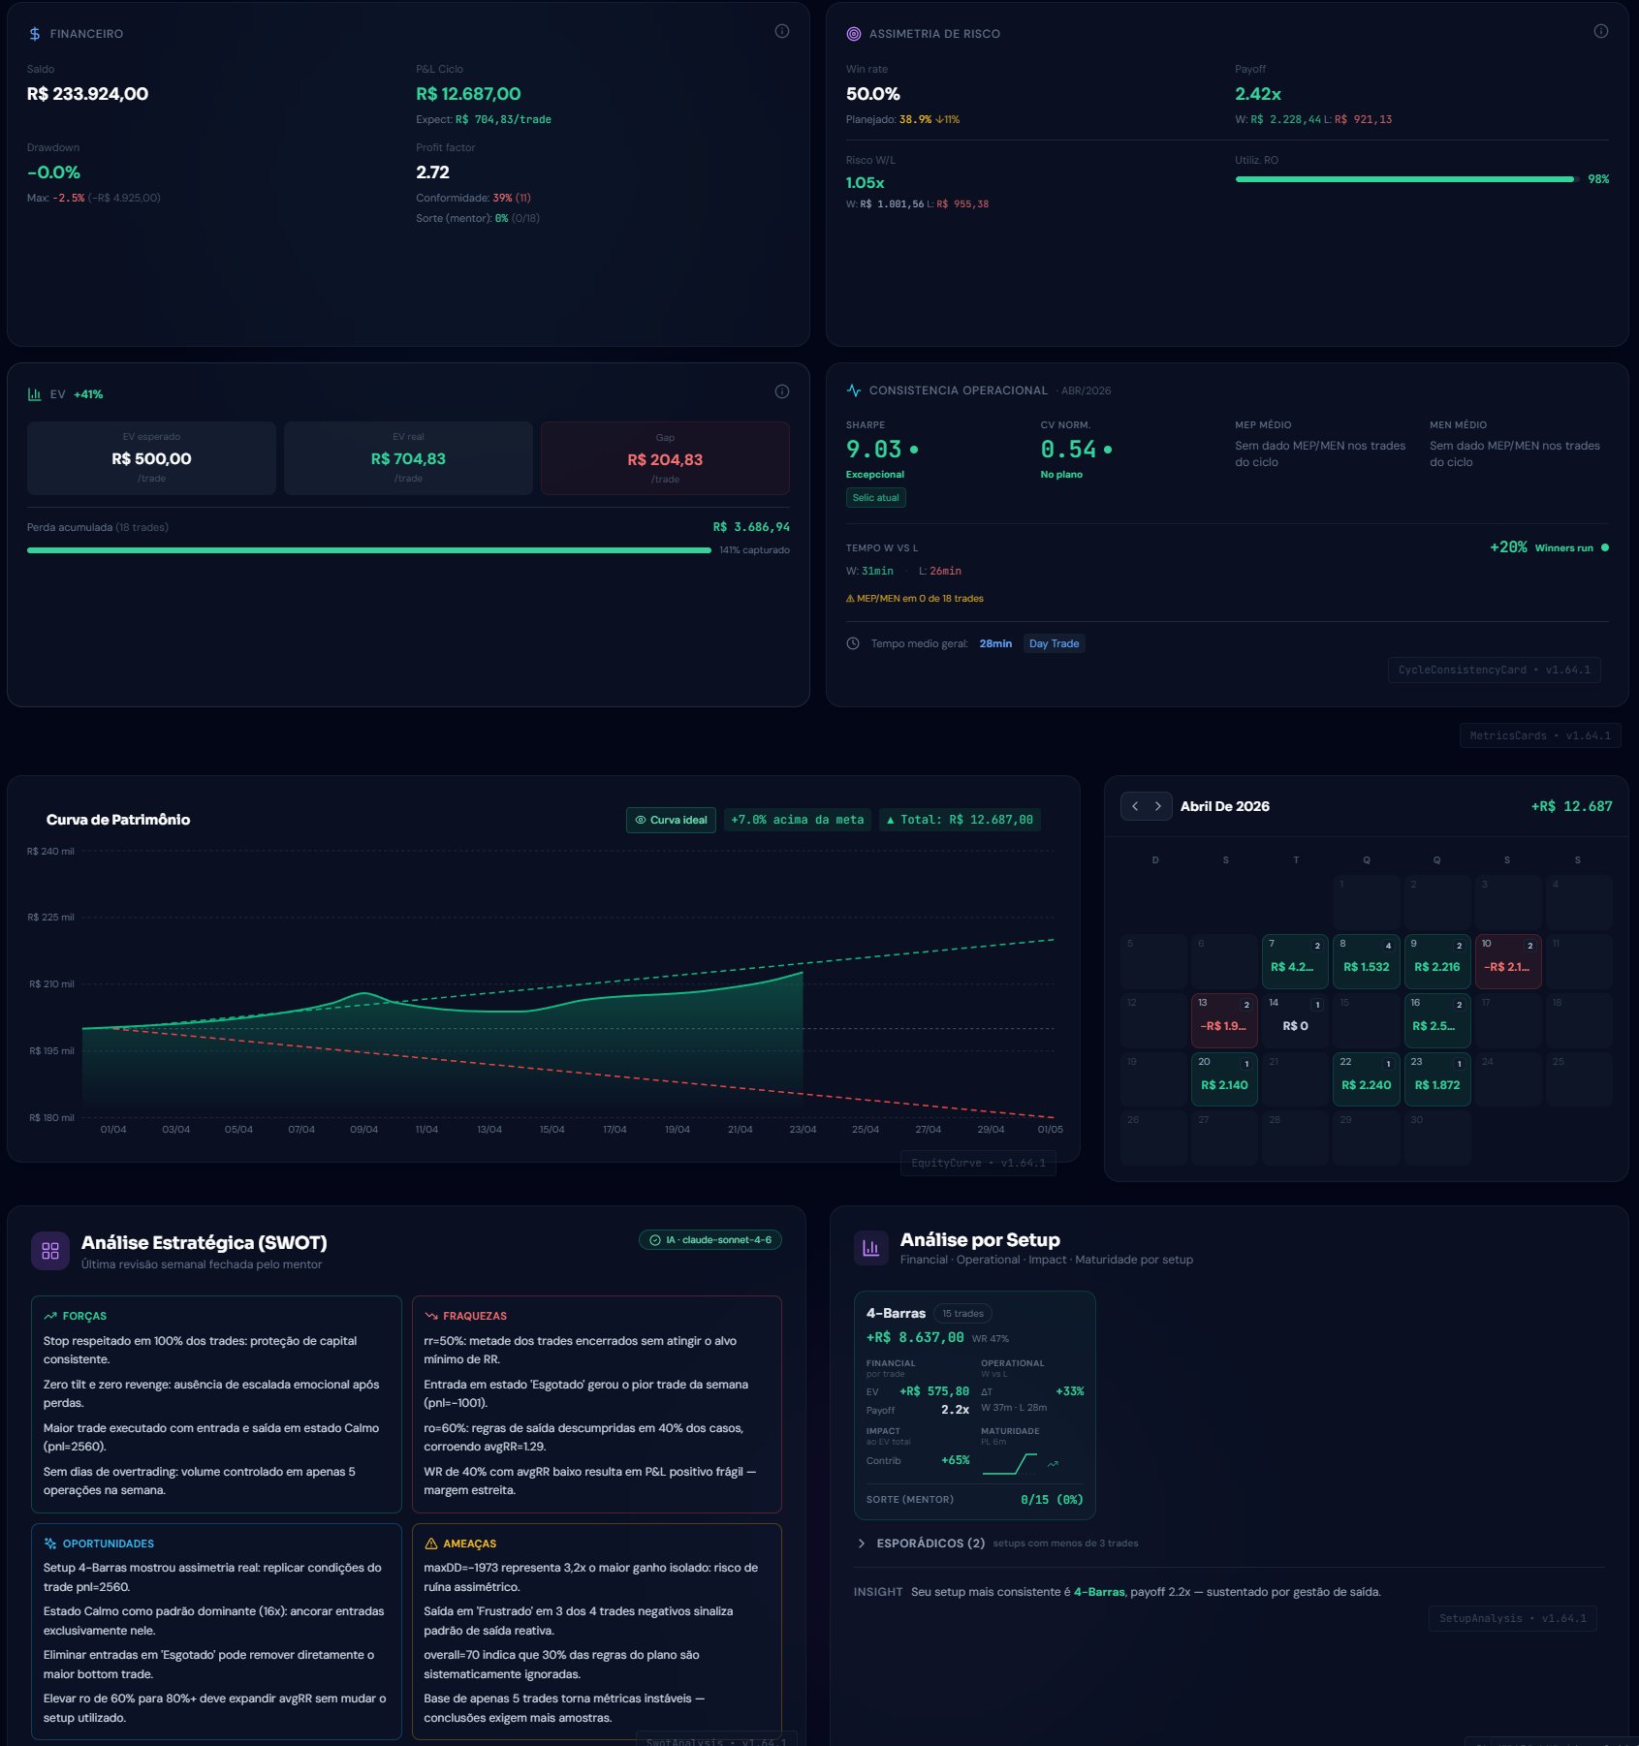The image size is (1639, 1746).
Task: Click the Saldo value R$ 233.924,00
Action: pos(87,94)
